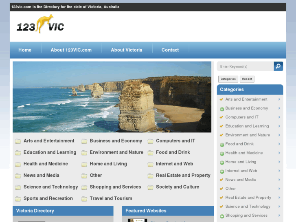The width and height of the screenshot is (296, 222).
Task: Click green plus icon beside sidebar Shopping and Services
Action: [x=222, y=216]
